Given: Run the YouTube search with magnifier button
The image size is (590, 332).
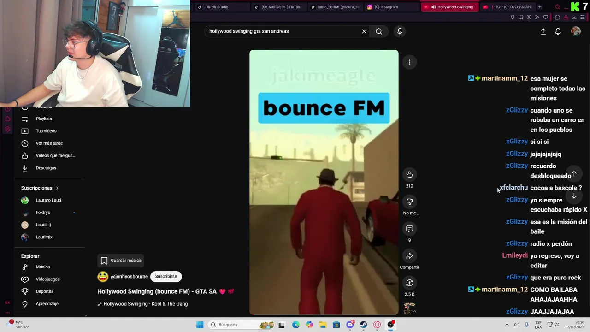Looking at the screenshot, I should coord(379,31).
